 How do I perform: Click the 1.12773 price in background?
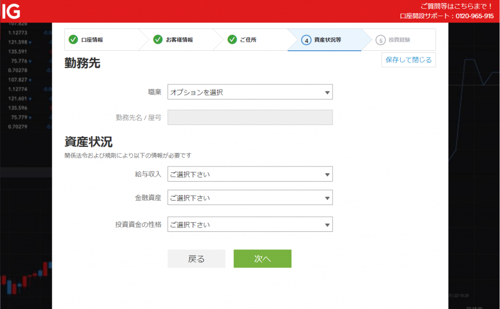pos(18,33)
